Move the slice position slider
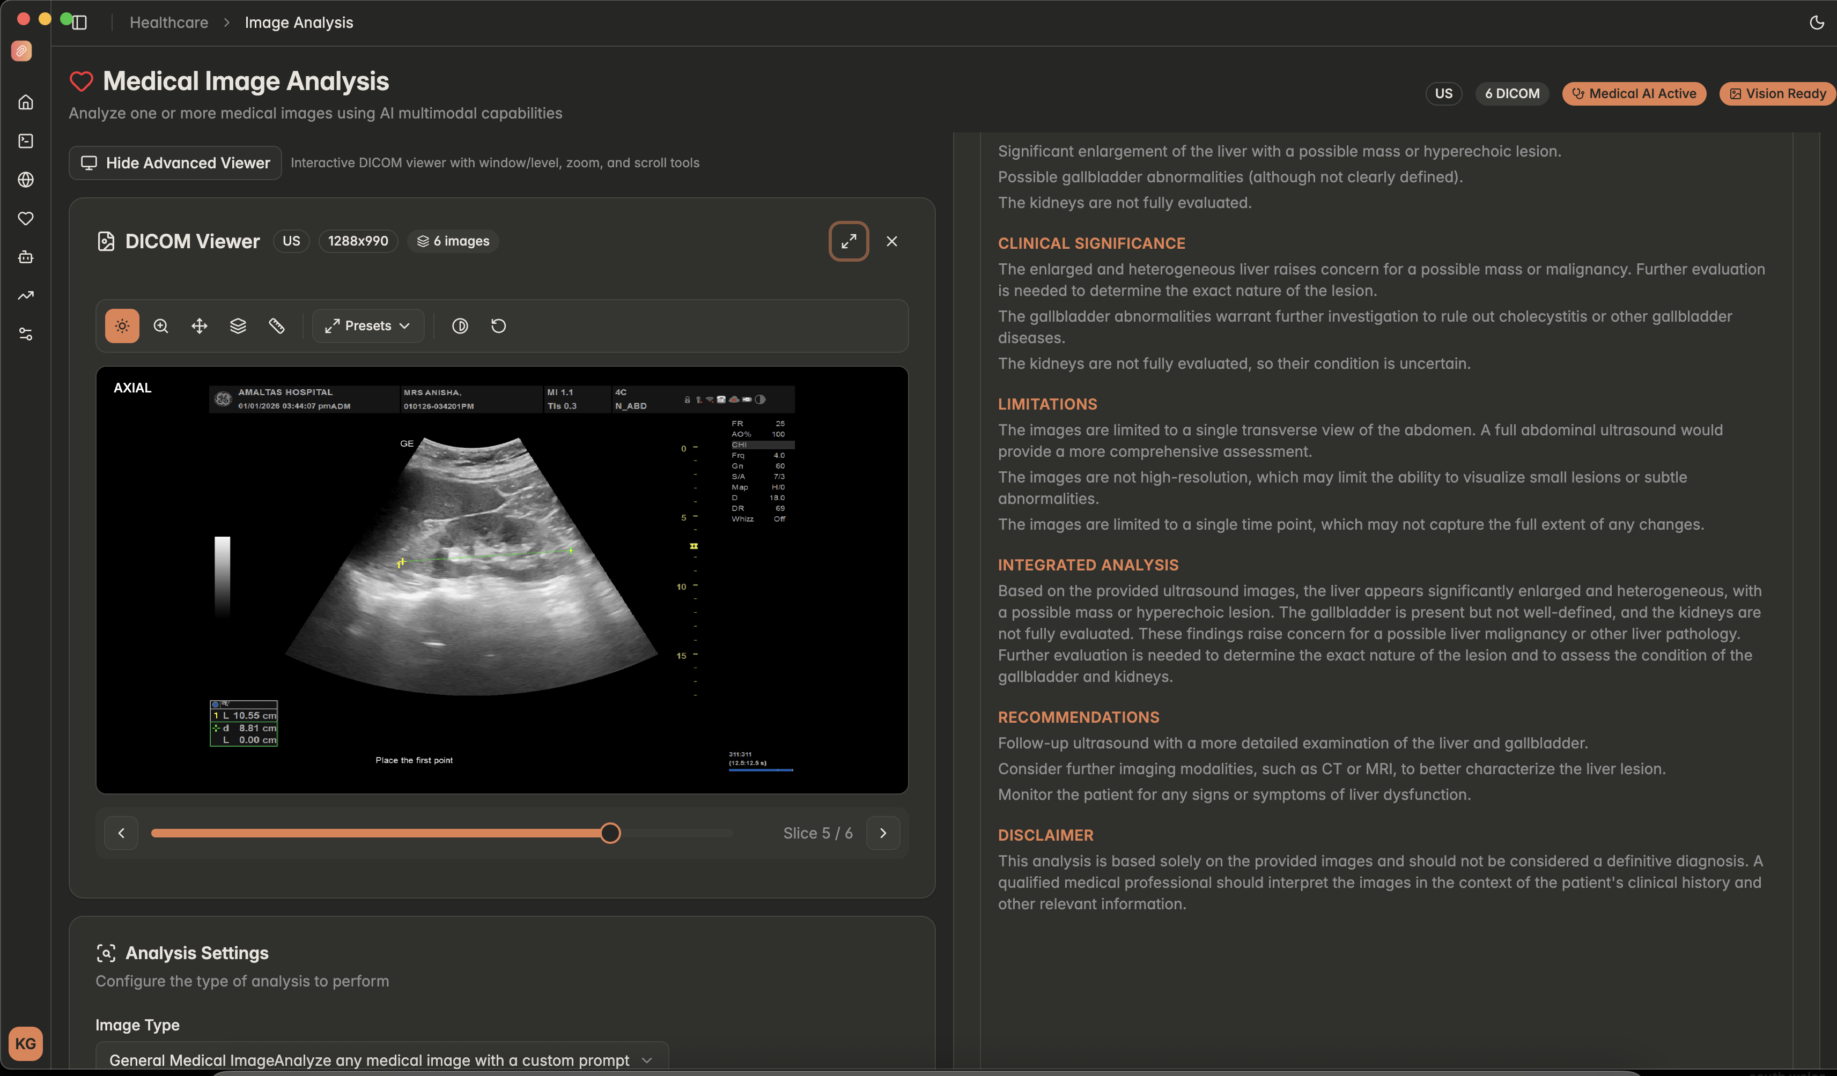 [x=610, y=833]
